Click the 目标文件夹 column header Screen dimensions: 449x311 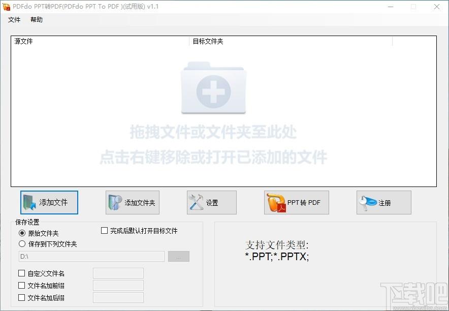click(x=291, y=41)
